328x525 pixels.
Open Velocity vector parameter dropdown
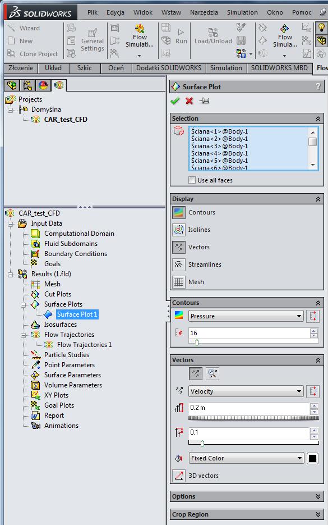pyautogui.click(x=246, y=391)
